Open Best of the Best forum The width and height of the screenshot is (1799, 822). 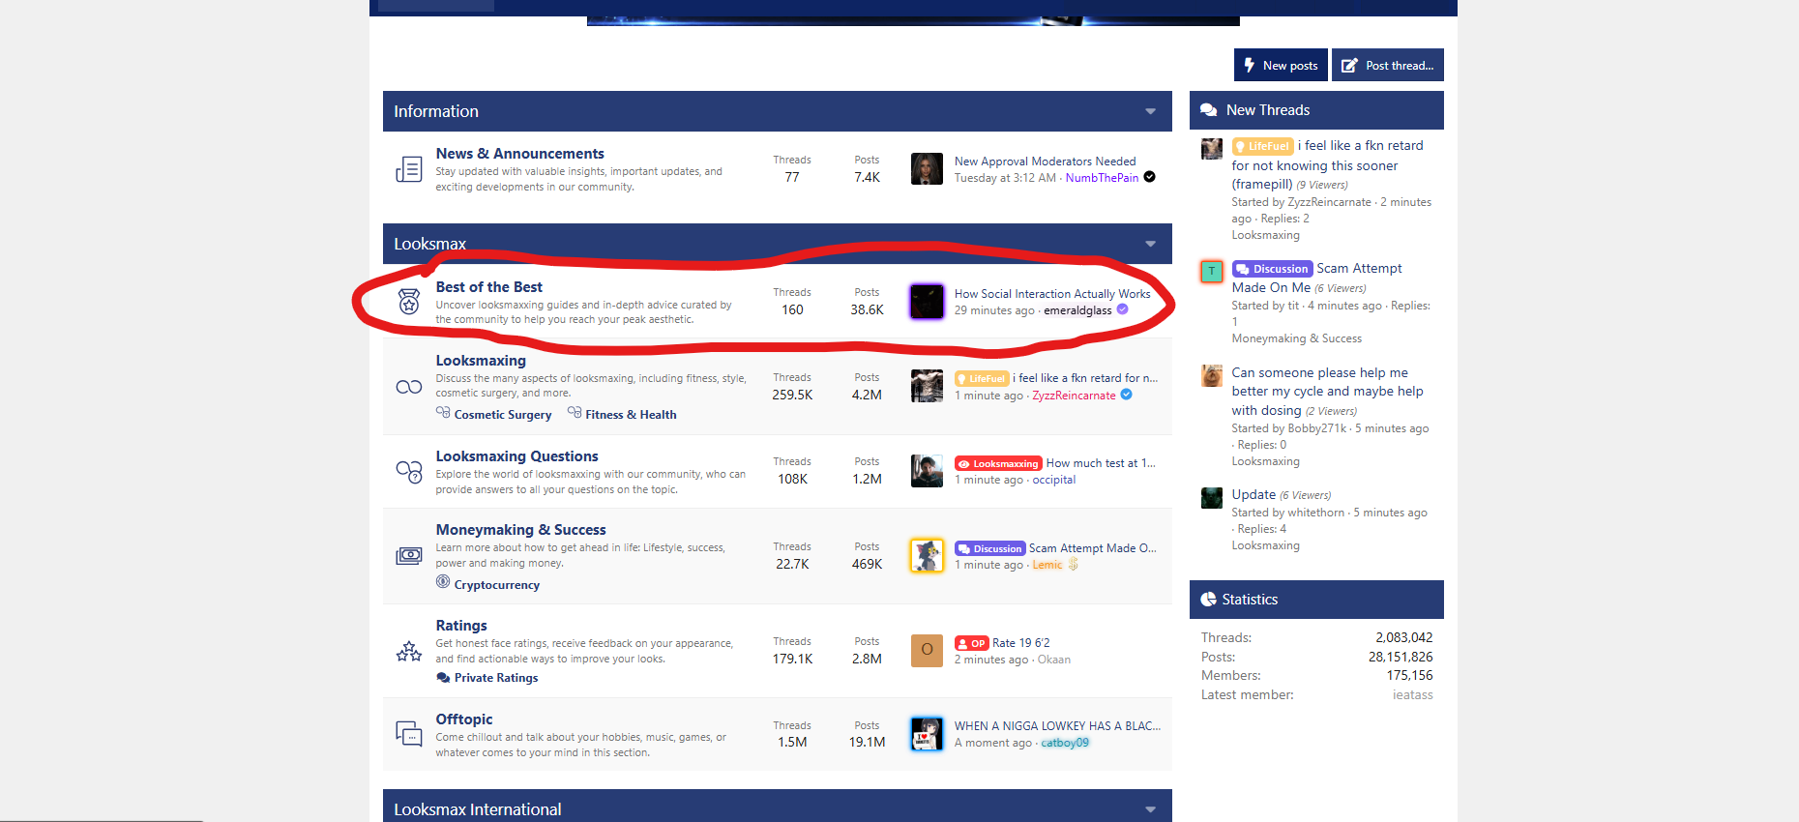point(488,287)
